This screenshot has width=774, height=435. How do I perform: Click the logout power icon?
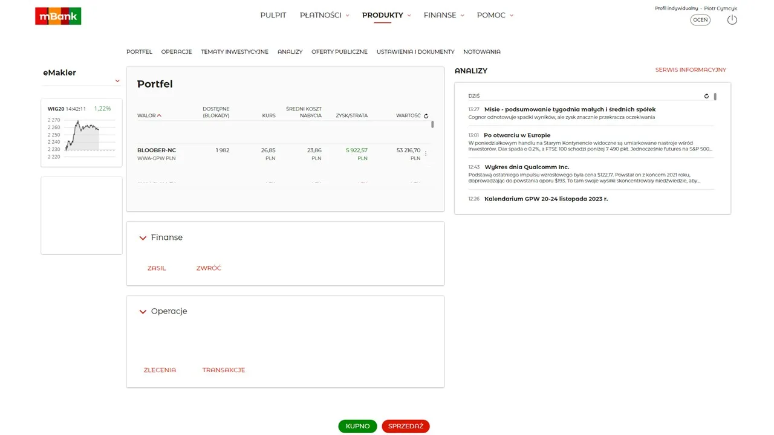pos(732,20)
